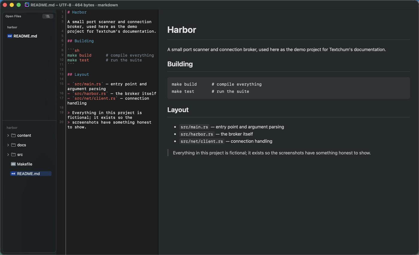Click the md badge of README.md under Open Files

[x=10, y=36]
